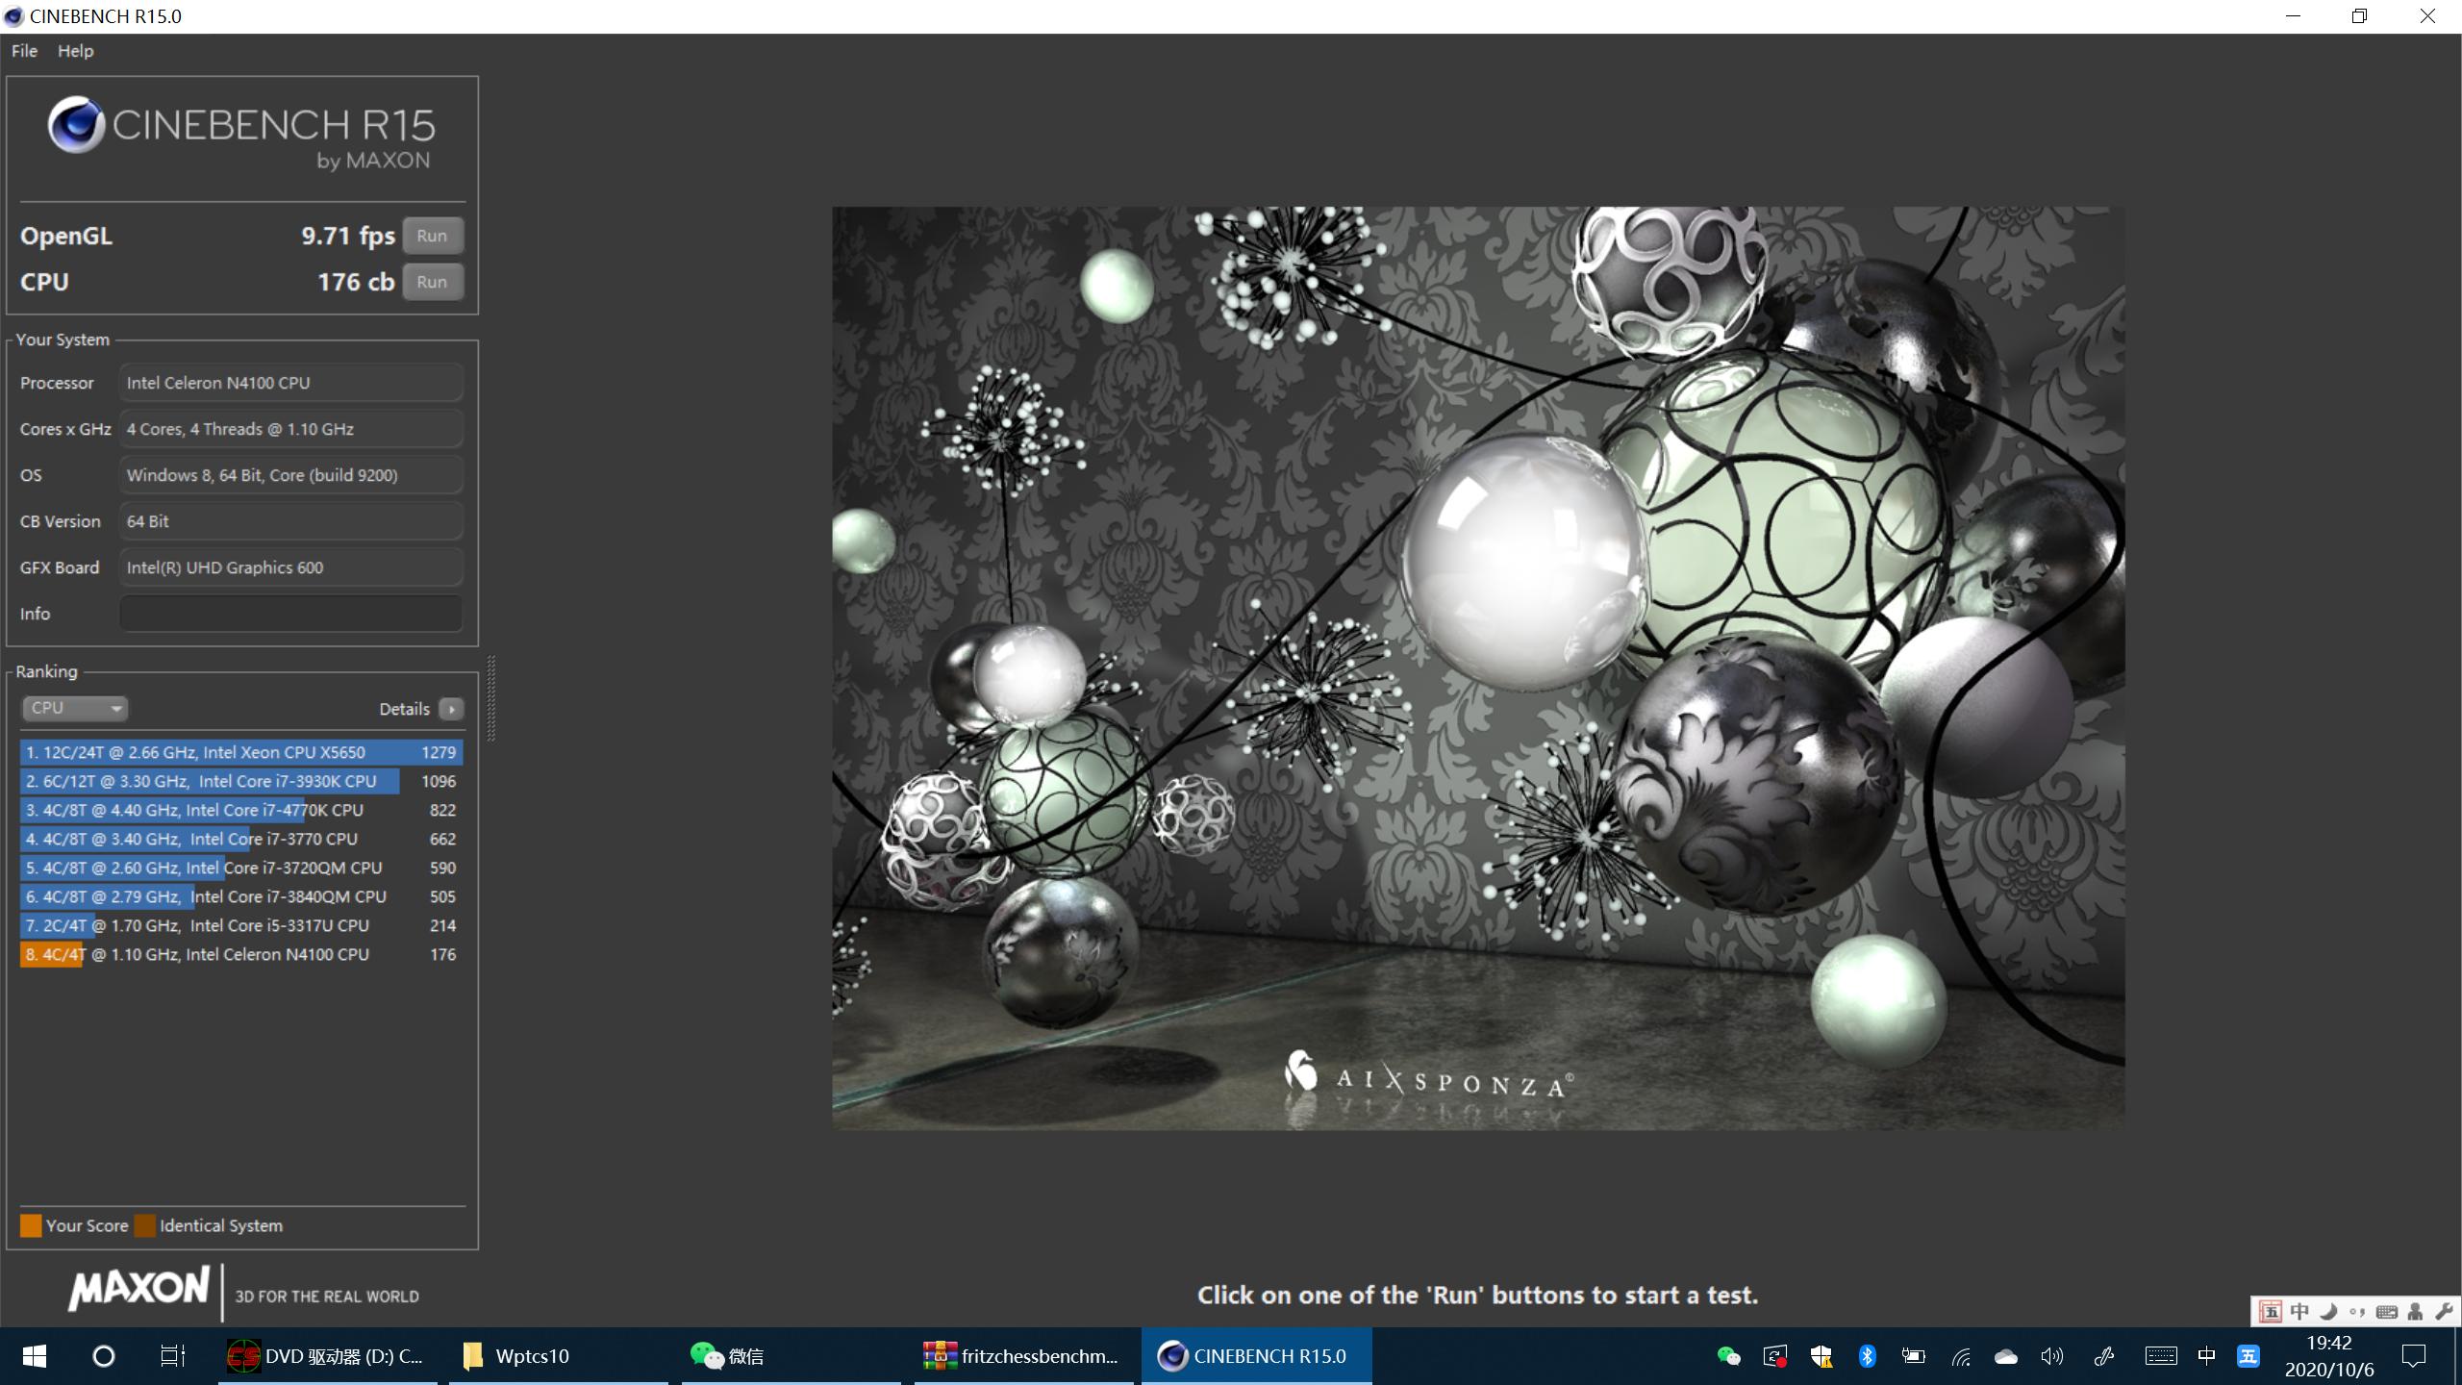Run the CPU benchmark test
Viewport: 2462px width, 1385px height.
(432, 282)
